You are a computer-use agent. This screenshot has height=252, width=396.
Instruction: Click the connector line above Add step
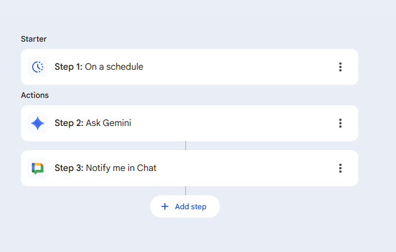pos(186,191)
